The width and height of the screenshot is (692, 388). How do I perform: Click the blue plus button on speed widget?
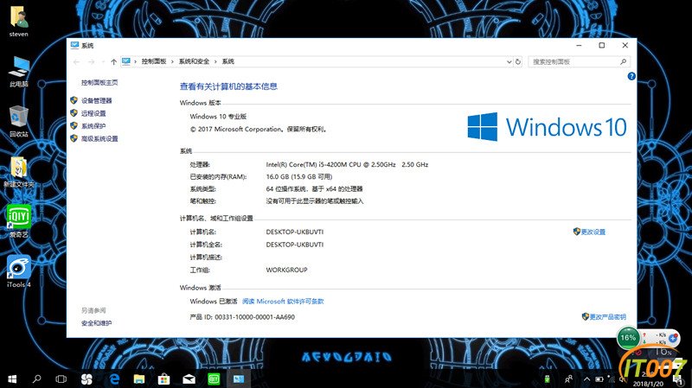point(673,338)
